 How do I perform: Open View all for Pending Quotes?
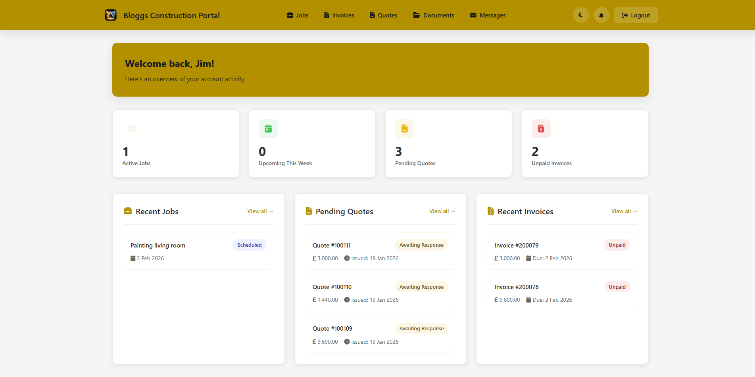[x=442, y=211]
